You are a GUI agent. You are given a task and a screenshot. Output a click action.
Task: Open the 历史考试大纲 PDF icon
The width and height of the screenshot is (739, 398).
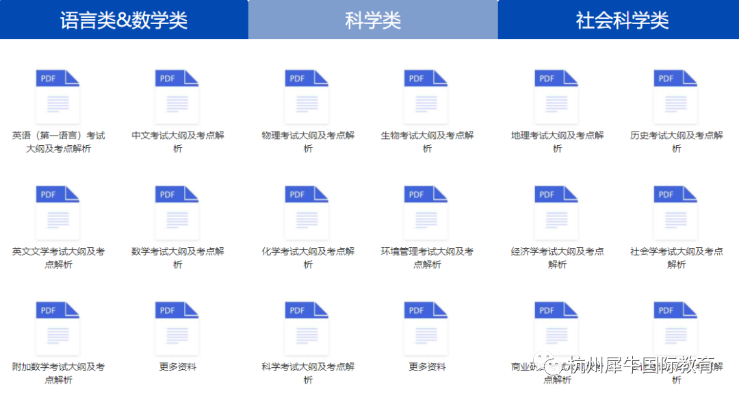pos(676,97)
